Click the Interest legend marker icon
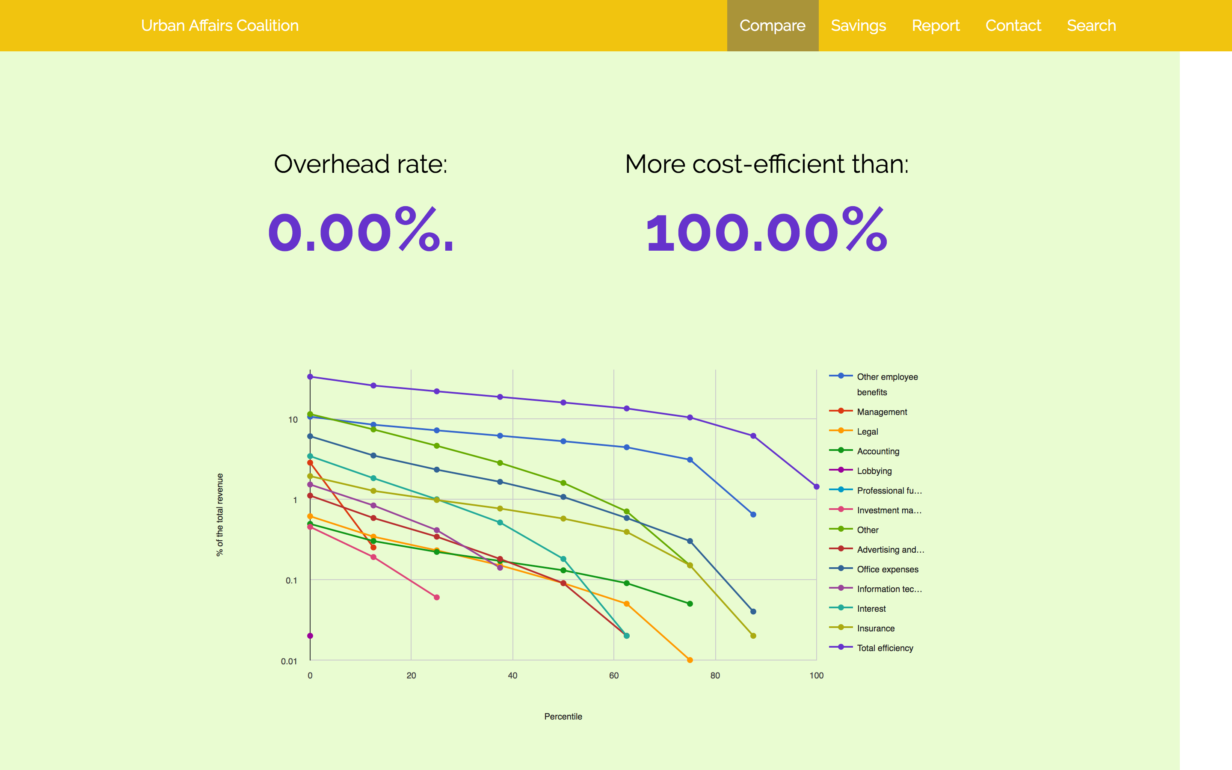This screenshot has width=1232, height=770. pyautogui.click(x=841, y=607)
